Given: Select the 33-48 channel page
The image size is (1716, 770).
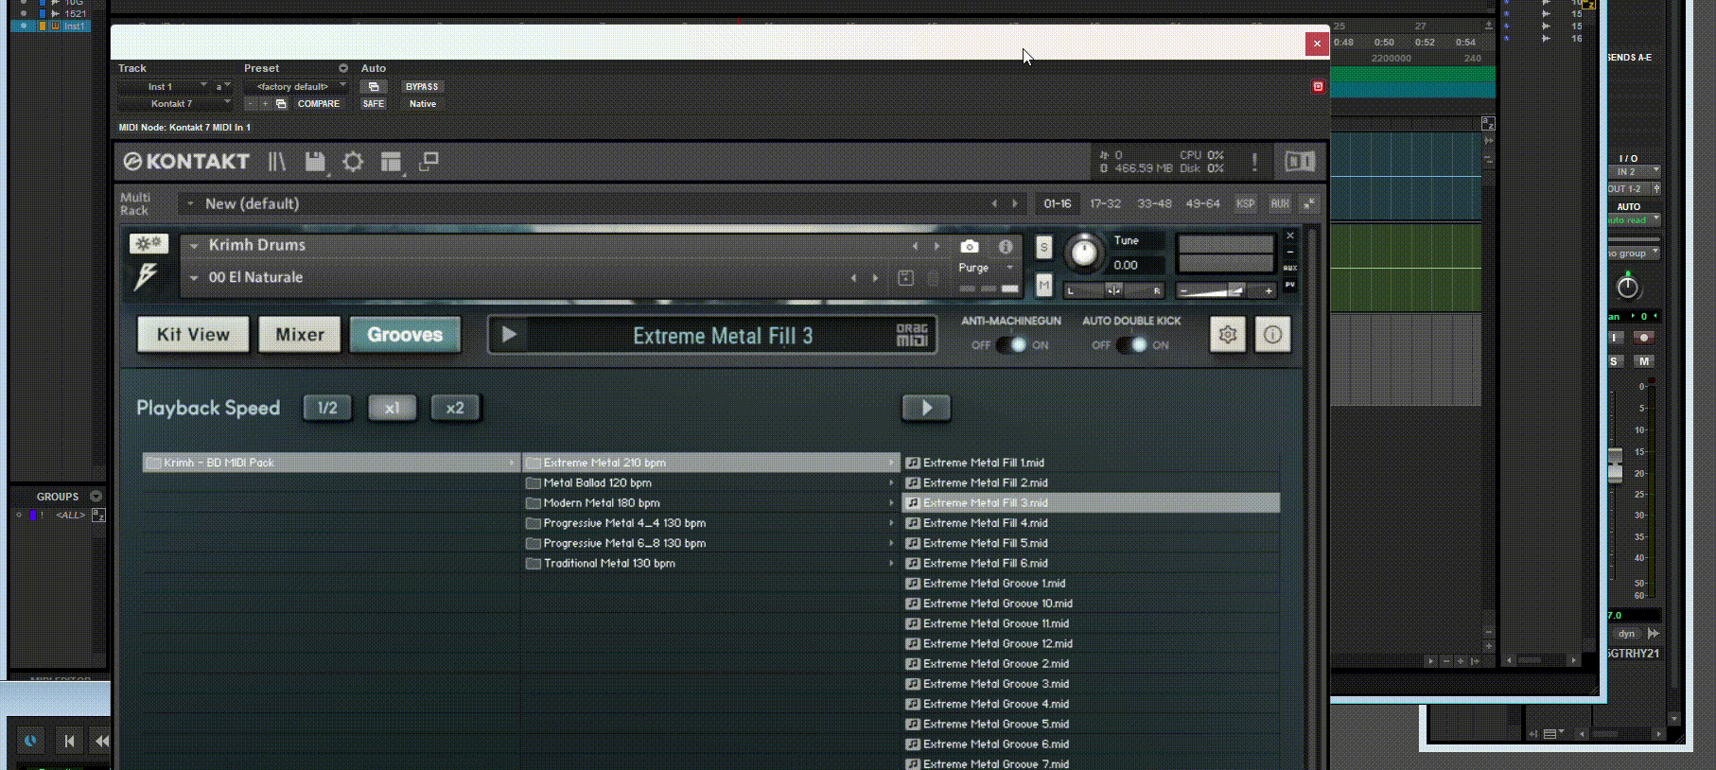Looking at the screenshot, I should [x=1154, y=203].
